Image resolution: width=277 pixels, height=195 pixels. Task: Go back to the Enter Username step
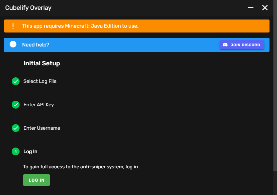(42, 128)
